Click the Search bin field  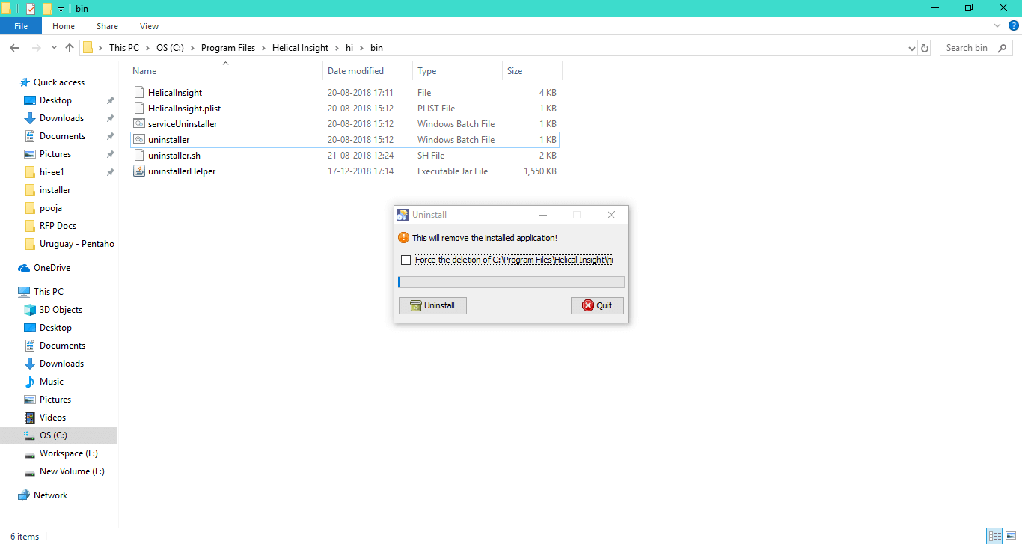click(977, 48)
